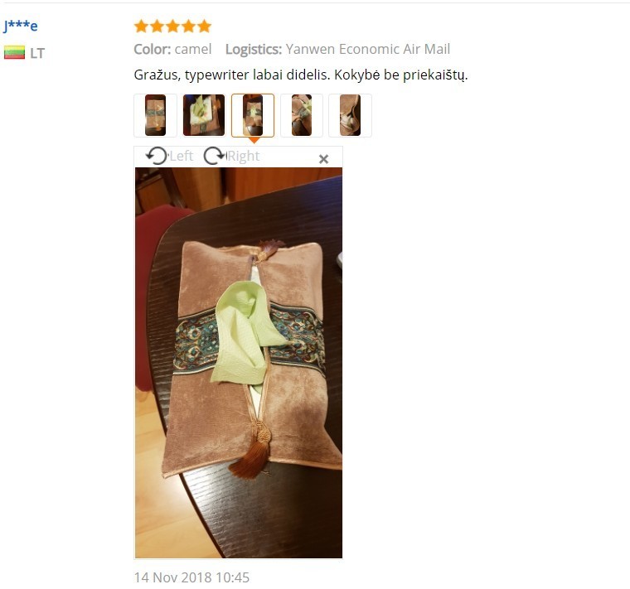Click the fifth orange rating star
This screenshot has width=630, height=589.
point(204,27)
